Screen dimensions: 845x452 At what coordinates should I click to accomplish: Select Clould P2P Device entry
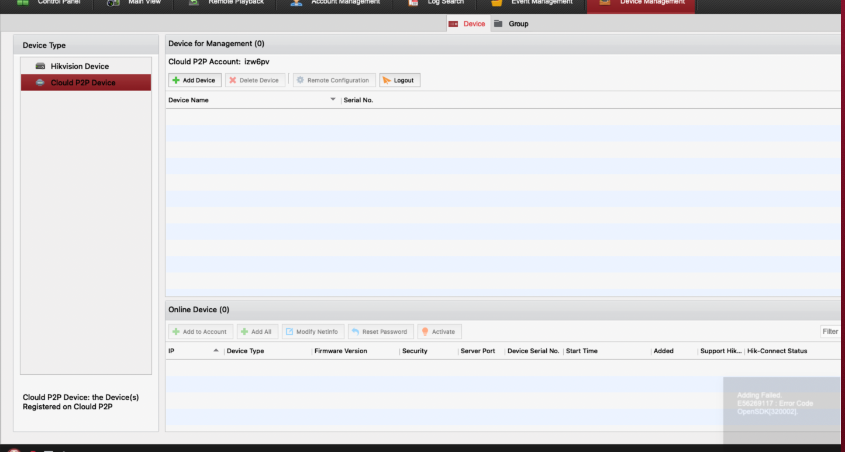click(x=83, y=82)
